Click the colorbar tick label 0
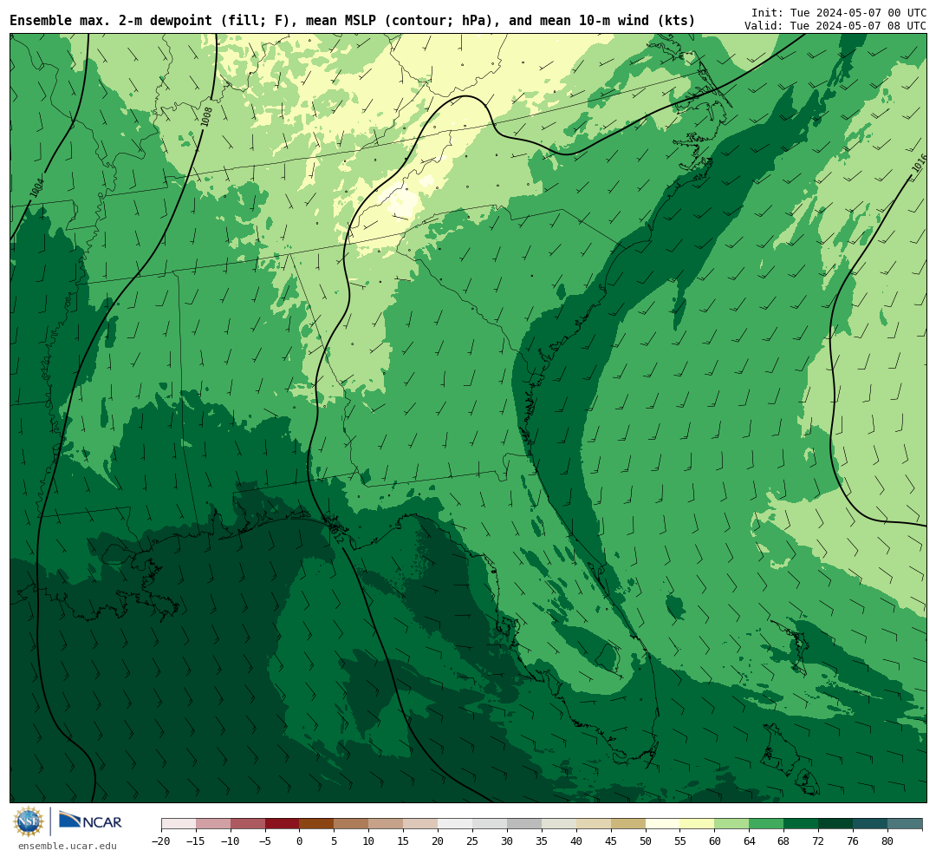 pos(299,841)
